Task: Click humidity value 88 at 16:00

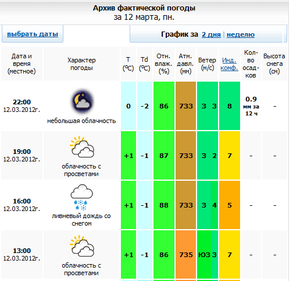Action: pos(164,205)
